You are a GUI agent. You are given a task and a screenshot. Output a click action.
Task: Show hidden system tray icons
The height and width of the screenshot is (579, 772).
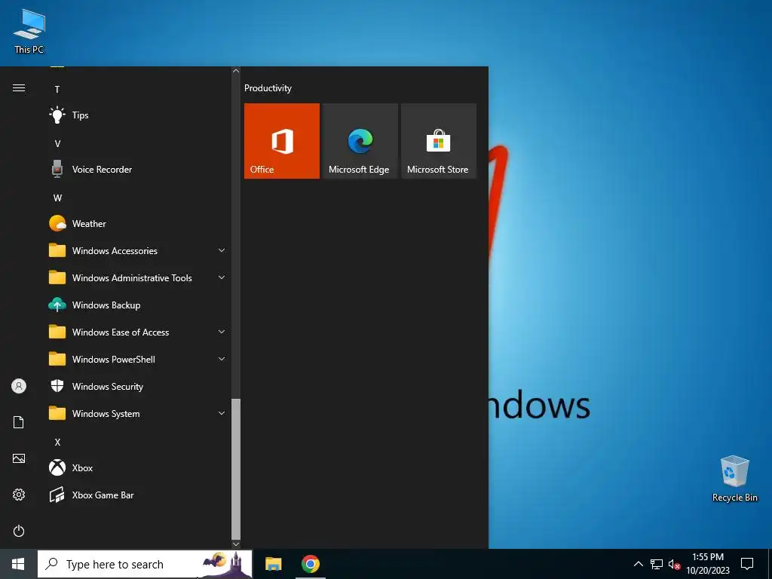(638, 564)
